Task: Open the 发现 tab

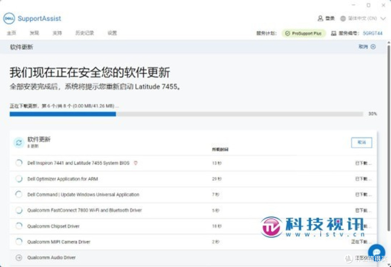Action: pyautogui.click(x=34, y=33)
